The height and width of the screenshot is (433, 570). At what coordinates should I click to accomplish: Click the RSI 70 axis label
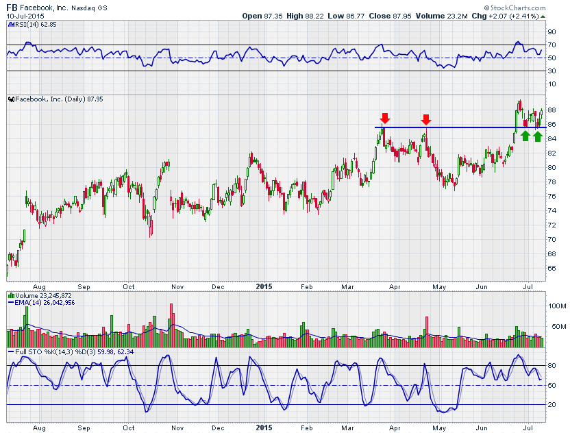coord(552,45)
